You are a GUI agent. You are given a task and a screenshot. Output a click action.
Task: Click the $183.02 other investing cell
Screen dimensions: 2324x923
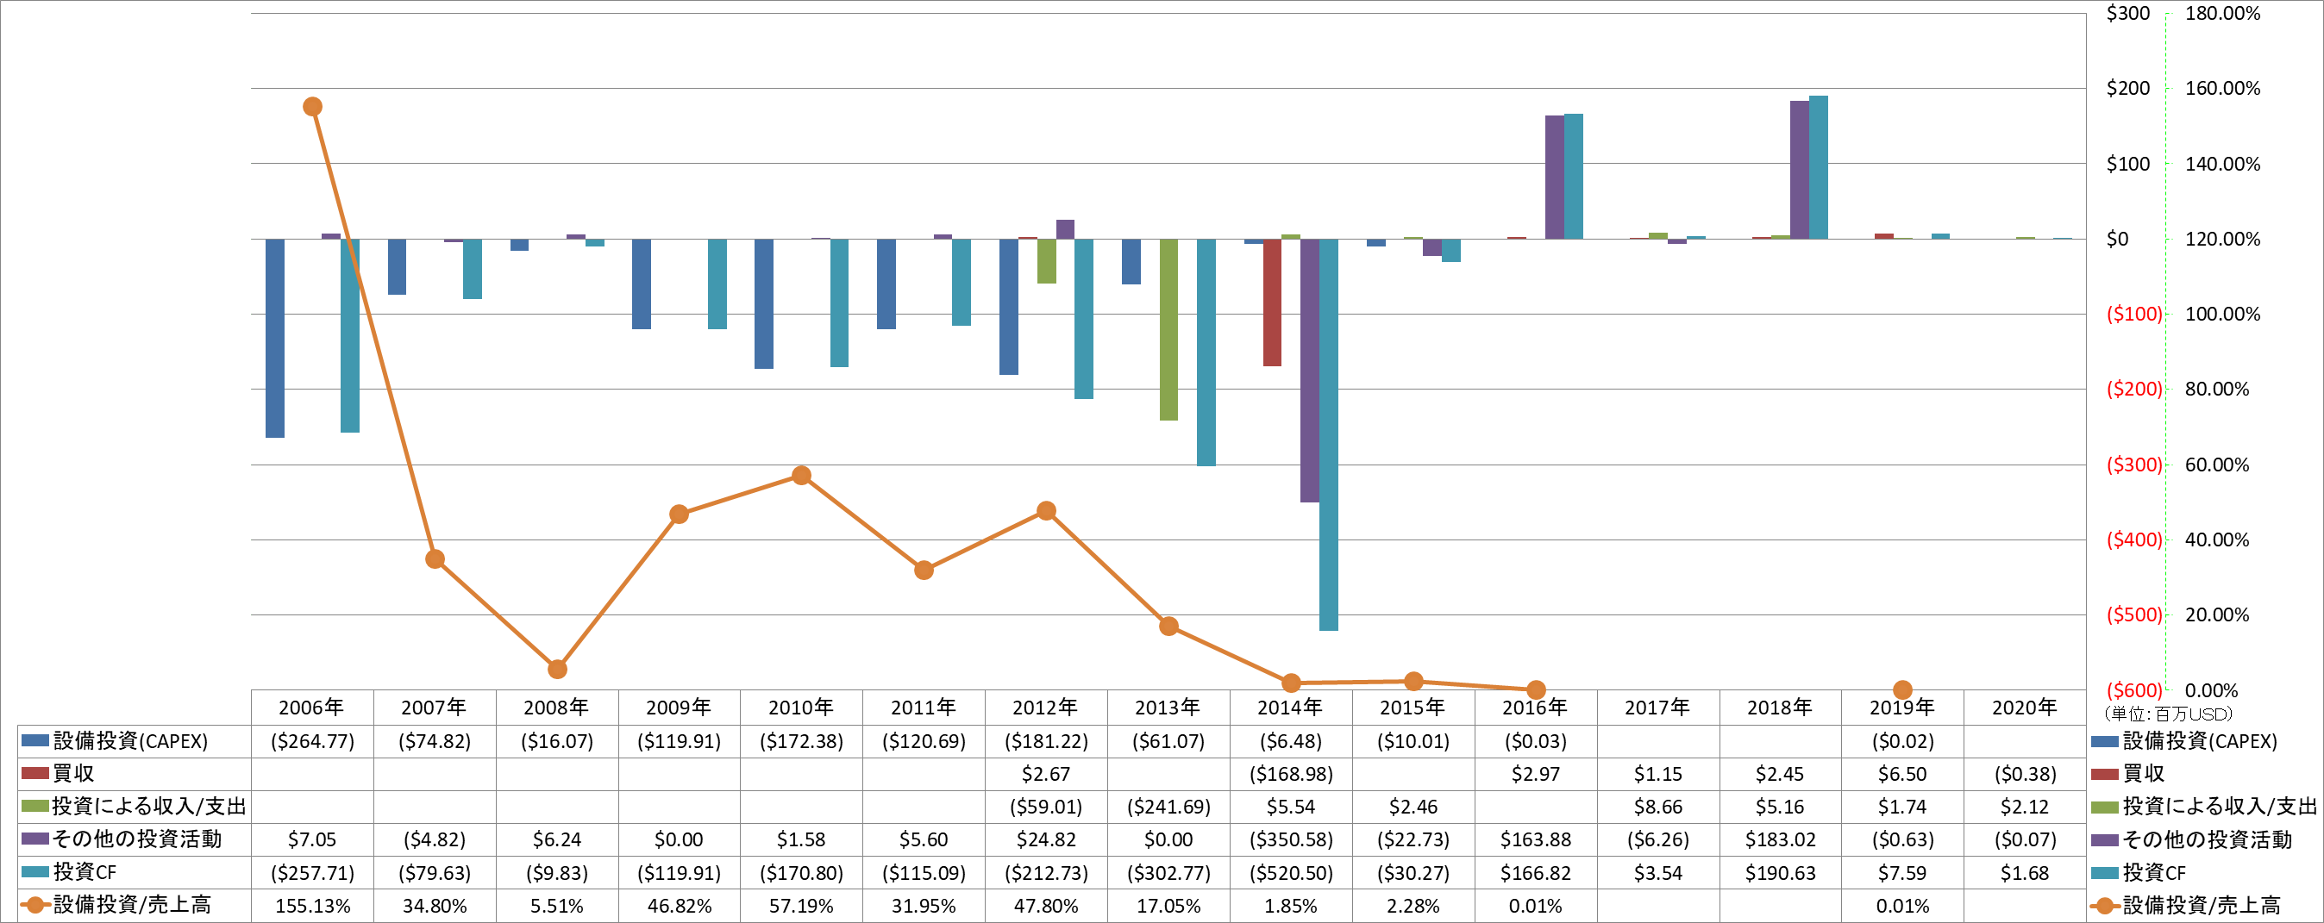click(1780, 839)
